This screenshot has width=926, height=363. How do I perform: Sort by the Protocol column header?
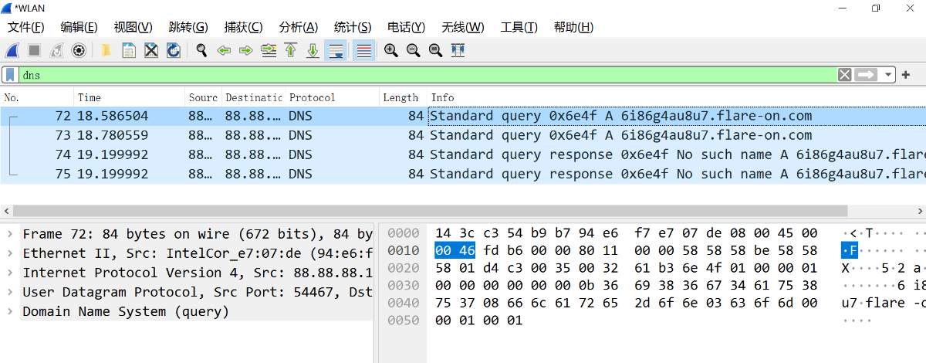[333, 98]
